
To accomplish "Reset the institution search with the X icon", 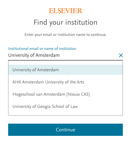I will click(x=121, y=55).
